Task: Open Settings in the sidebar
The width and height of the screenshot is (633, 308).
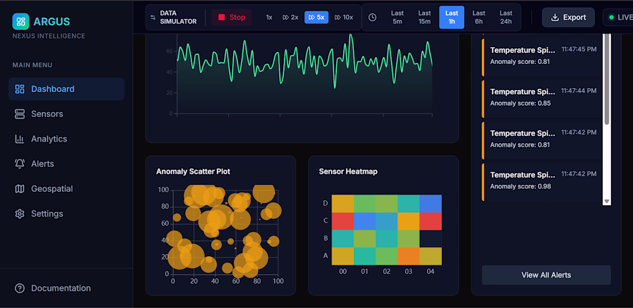Action: coord(66,214)
